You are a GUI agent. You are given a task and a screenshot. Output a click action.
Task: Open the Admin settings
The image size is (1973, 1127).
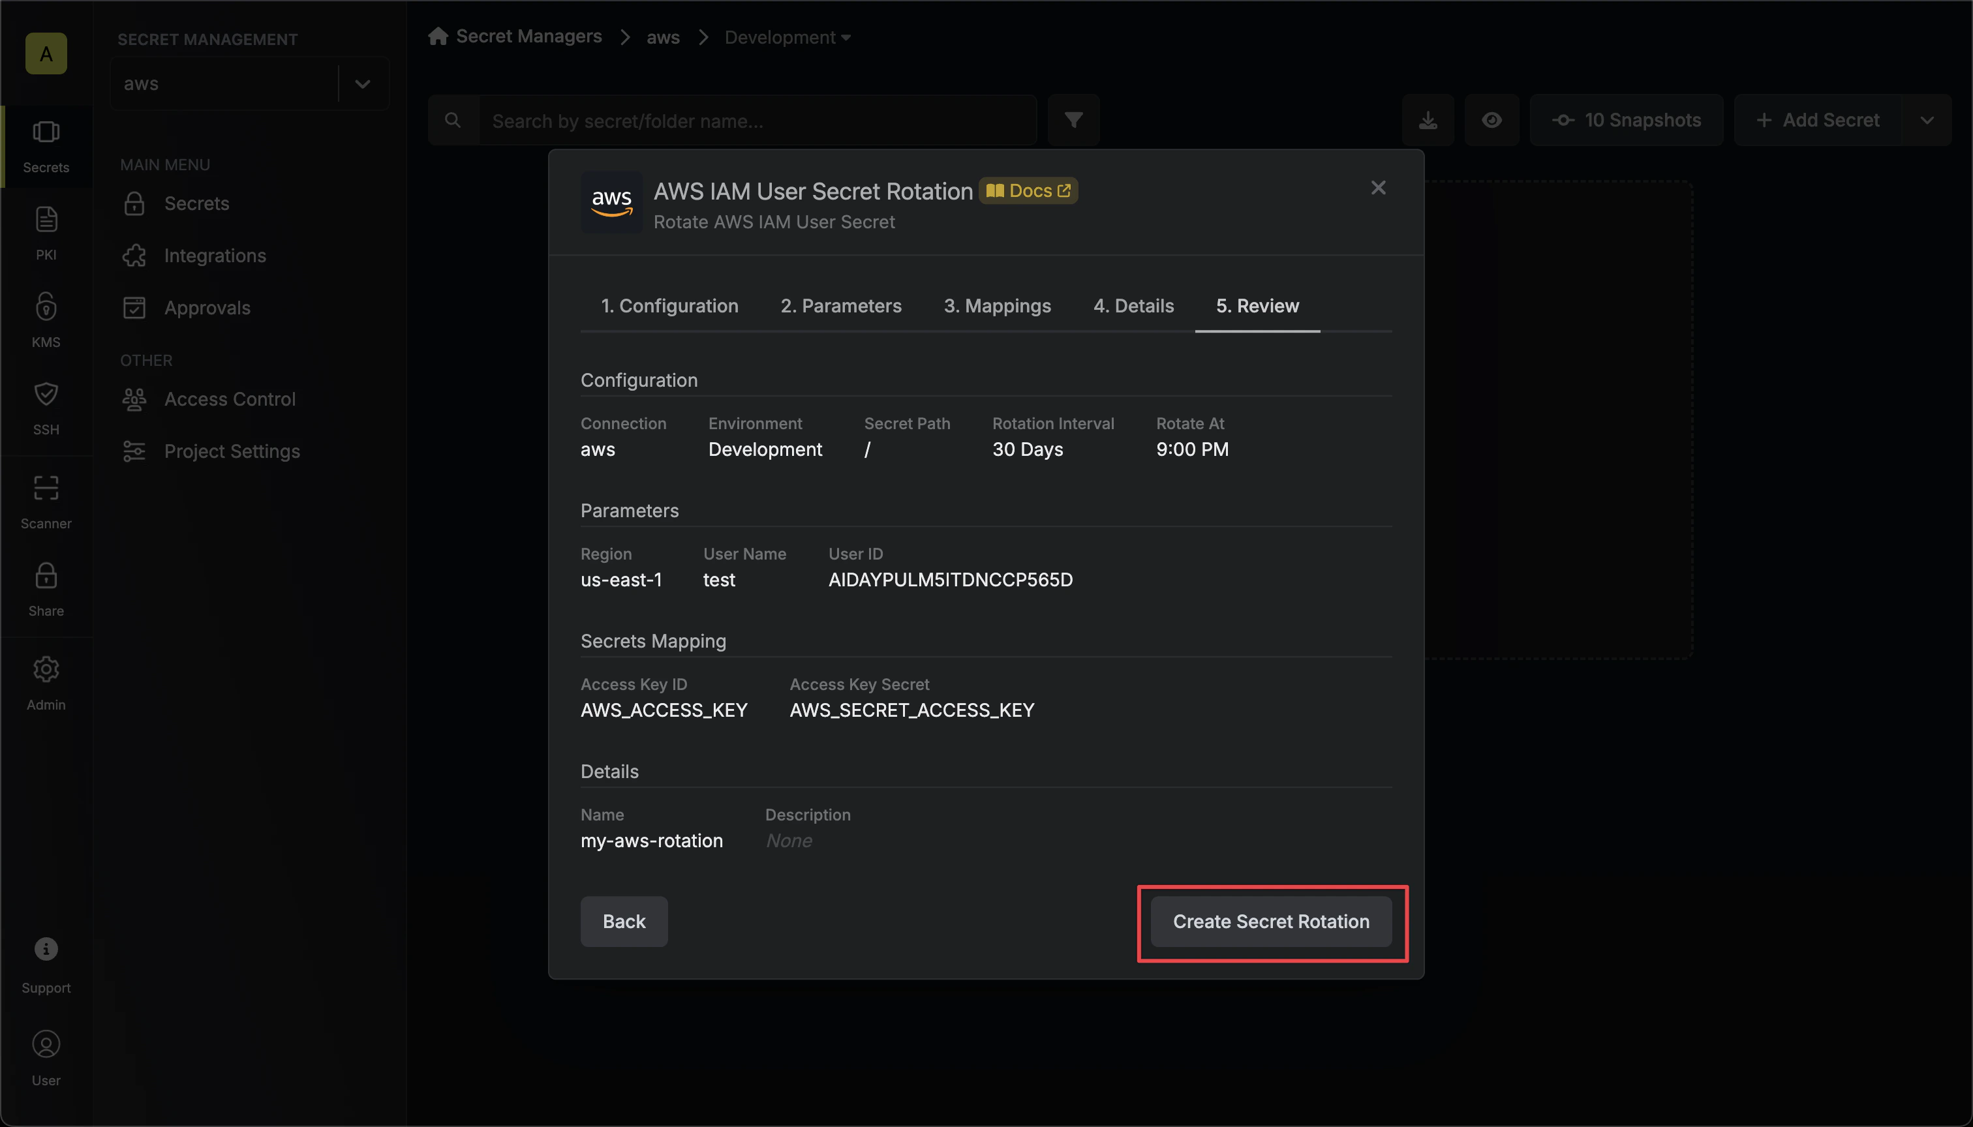coord(46,683)
